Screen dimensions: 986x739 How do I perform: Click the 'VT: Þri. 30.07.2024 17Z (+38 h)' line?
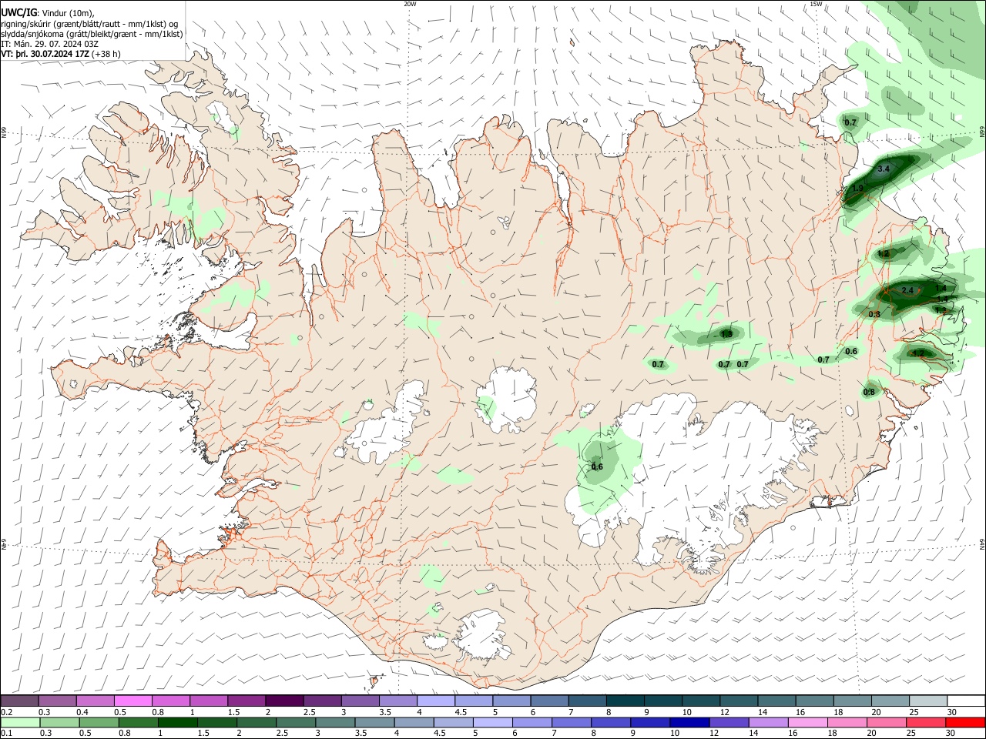coord(61,54)
